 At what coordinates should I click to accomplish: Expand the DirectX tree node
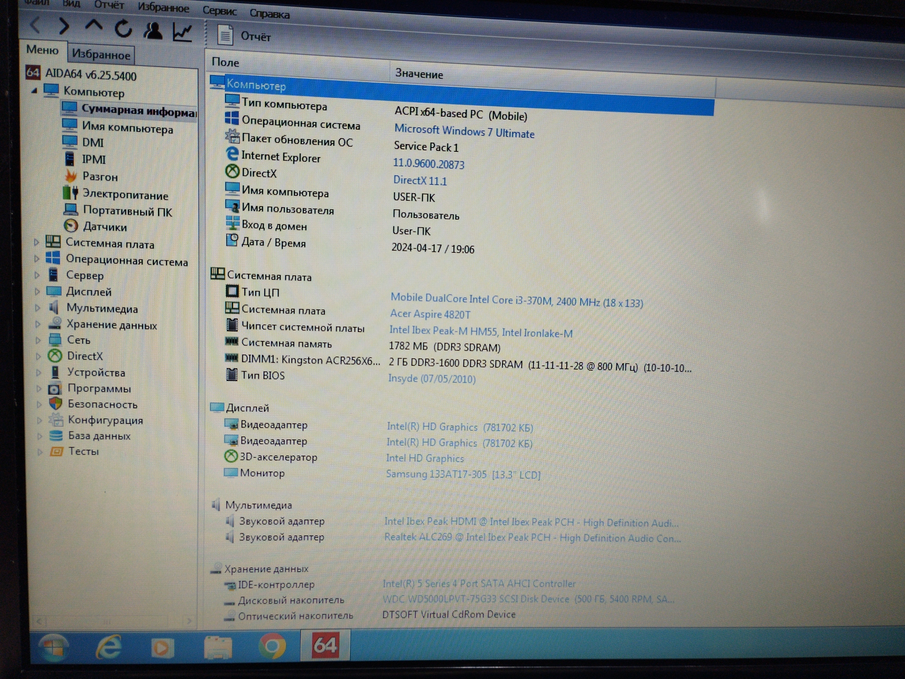[39, 356]
